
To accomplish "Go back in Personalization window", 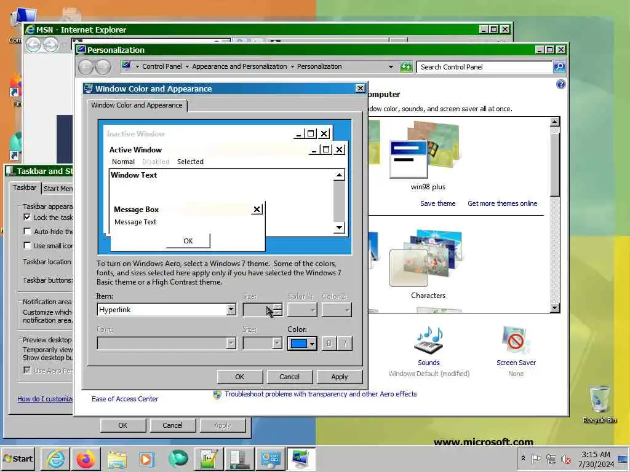I will point(86,67).
